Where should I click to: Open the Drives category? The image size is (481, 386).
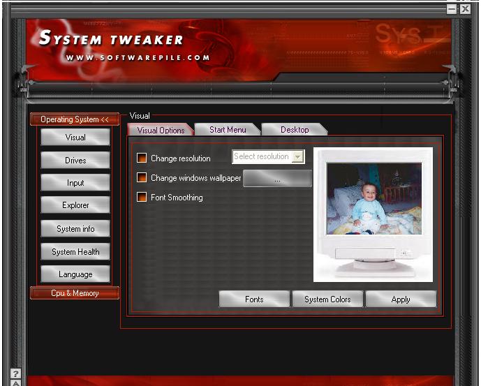[75, 160]
